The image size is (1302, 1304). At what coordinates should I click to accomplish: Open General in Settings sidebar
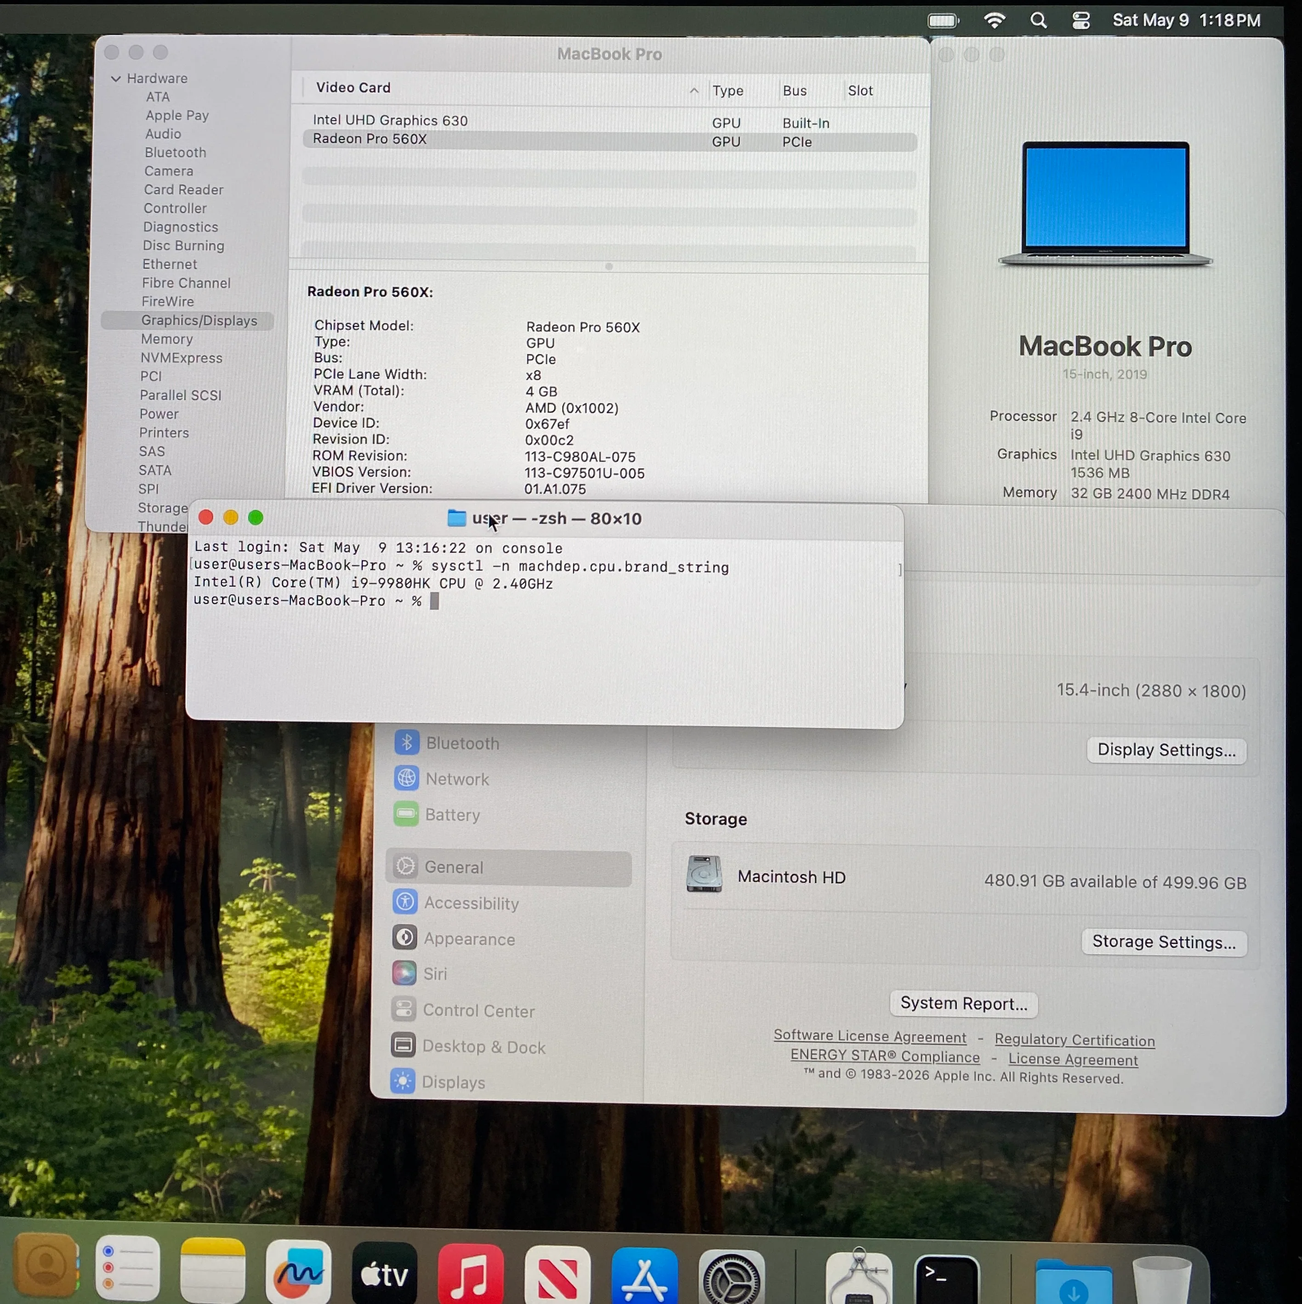508,867
